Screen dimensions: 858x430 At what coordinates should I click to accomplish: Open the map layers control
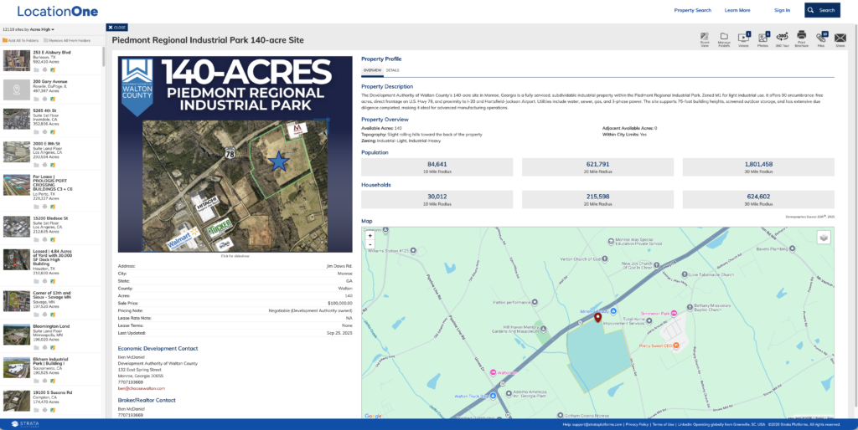tap(824, 237)
